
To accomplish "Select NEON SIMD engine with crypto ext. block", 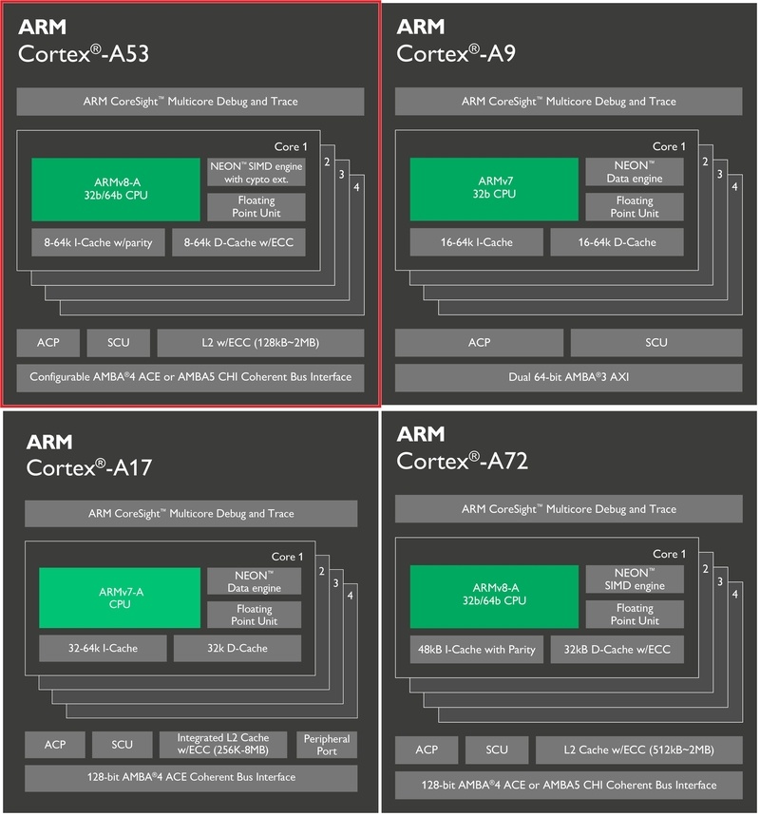I will [x=256, y=173].
